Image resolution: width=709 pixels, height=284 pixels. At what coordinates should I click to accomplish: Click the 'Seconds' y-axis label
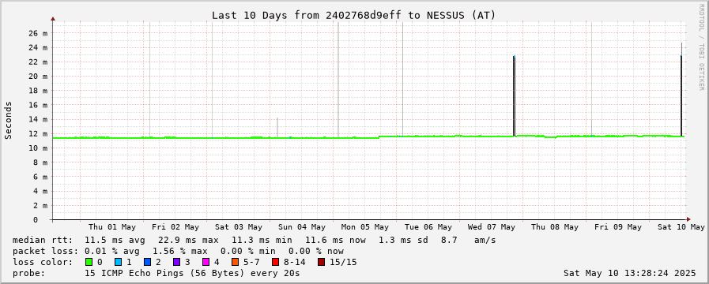point(8,120)
